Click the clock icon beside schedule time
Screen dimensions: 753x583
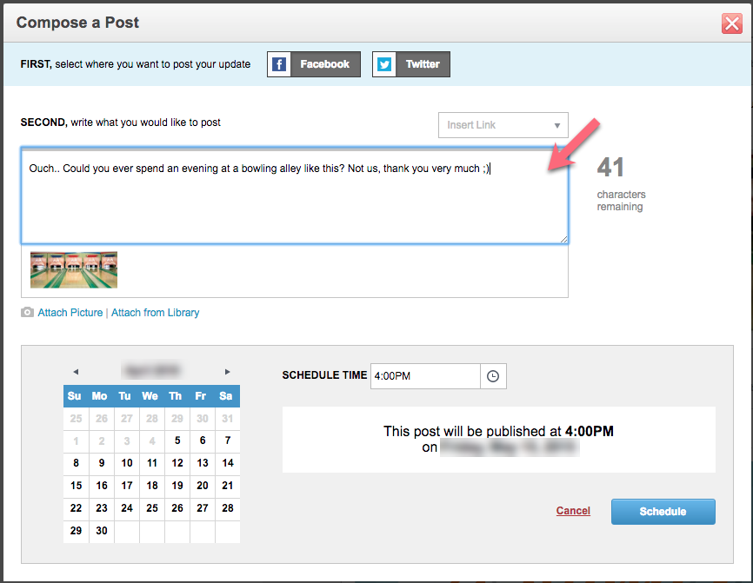point(493,376)
